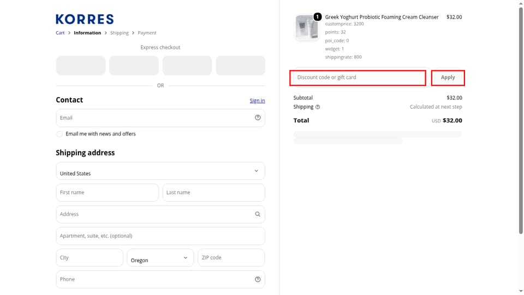The height and width of the screenshot is (295, 524).
Task: Toggle Email me with news and offers
Action: pyautogui.click(x=59, y=134)
